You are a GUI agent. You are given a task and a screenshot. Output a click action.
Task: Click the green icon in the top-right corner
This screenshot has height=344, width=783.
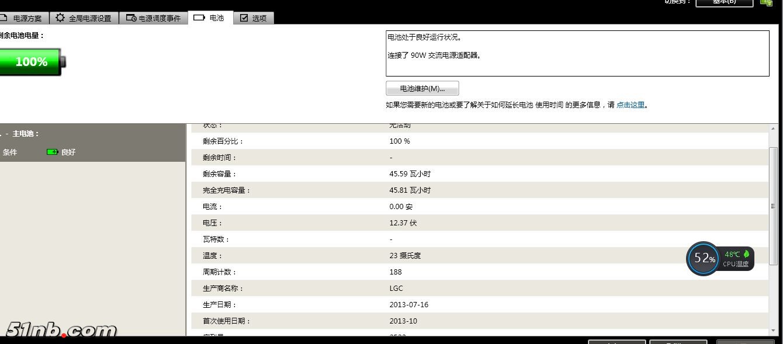coord(766,2)
